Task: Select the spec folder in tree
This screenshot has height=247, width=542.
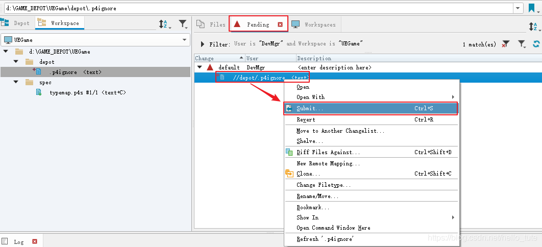Action: pyautogui.click(x=45, y=83)
